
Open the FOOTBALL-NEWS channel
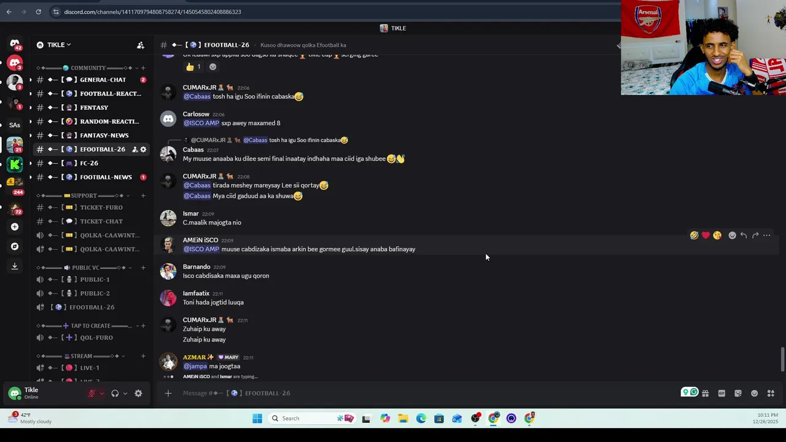[x=91, y=177]
